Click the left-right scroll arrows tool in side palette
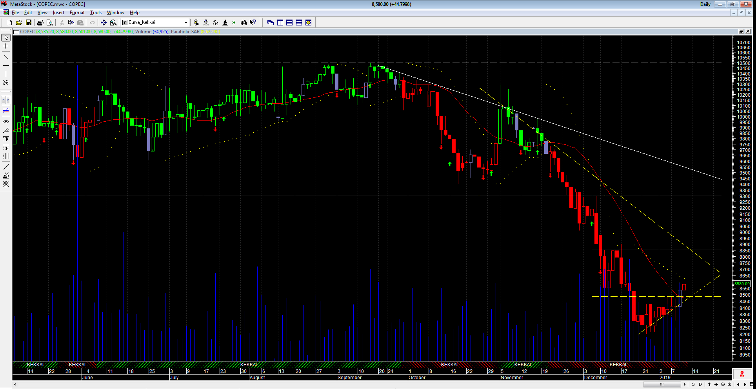This screenshot has height=389, width=756. (x=6, y=100)
